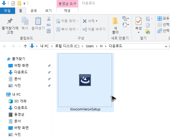
Task: Click Users breadcrumb in address bar
Action: tap(90, 46)
